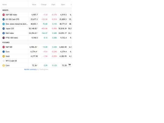Click the FTSE 100 Index icon
This screenshot has width=164, height=123.
[4, 38]
